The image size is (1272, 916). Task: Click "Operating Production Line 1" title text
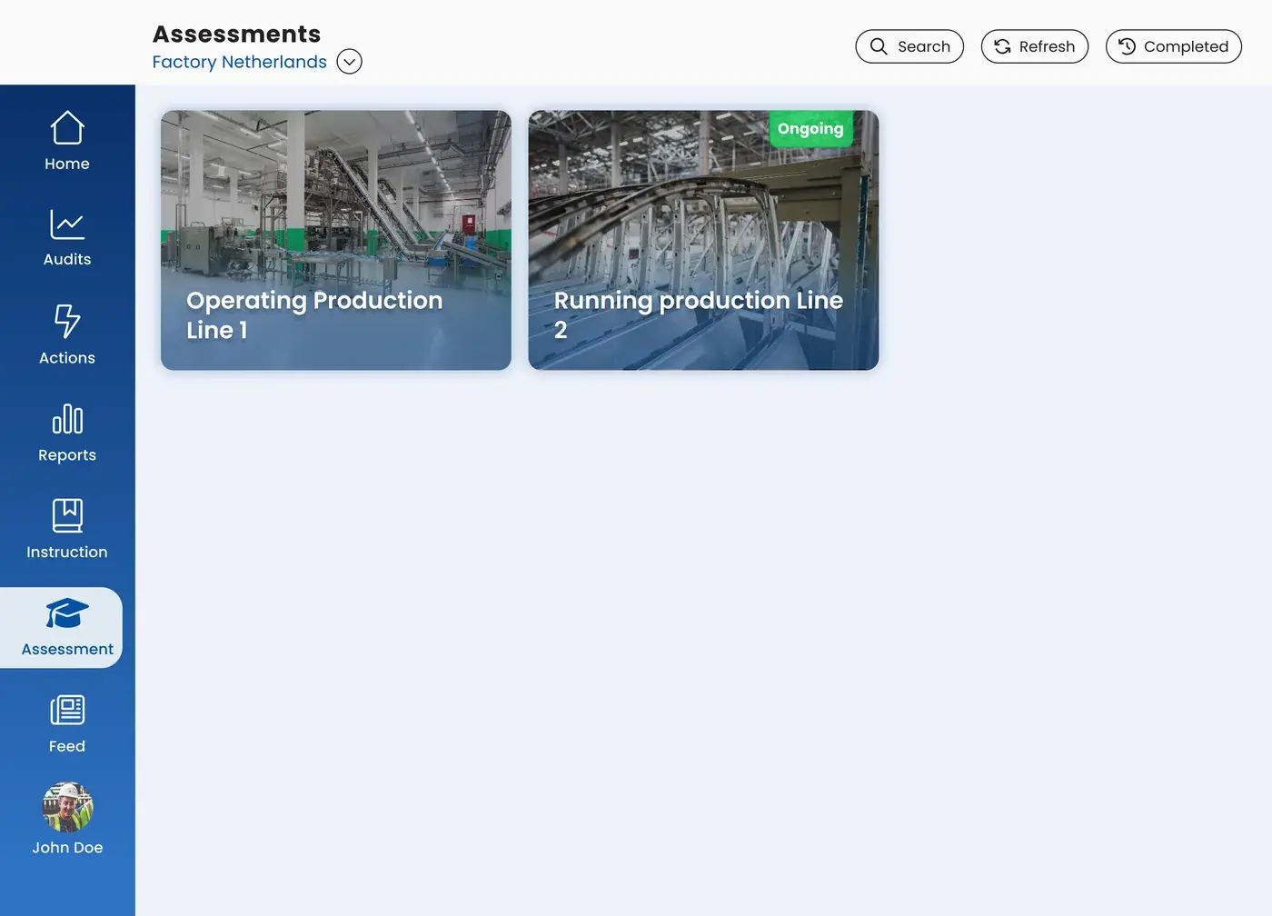pos(314,315)
